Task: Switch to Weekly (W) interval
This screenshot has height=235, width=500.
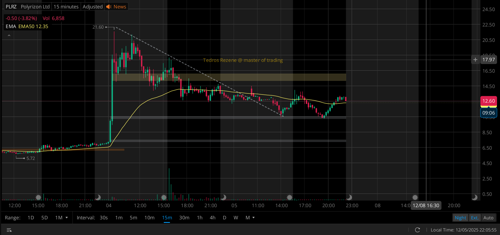Action: 236,218
